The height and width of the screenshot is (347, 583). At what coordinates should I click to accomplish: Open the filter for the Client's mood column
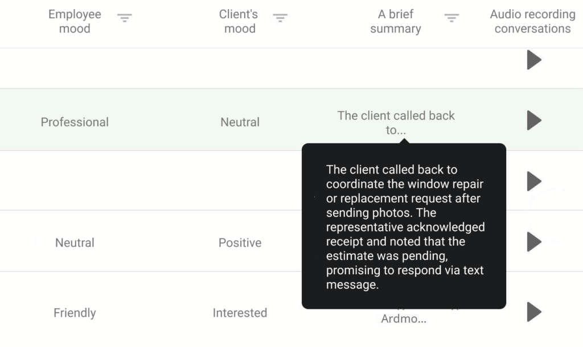pyautogui.click(x=280, y=18)
